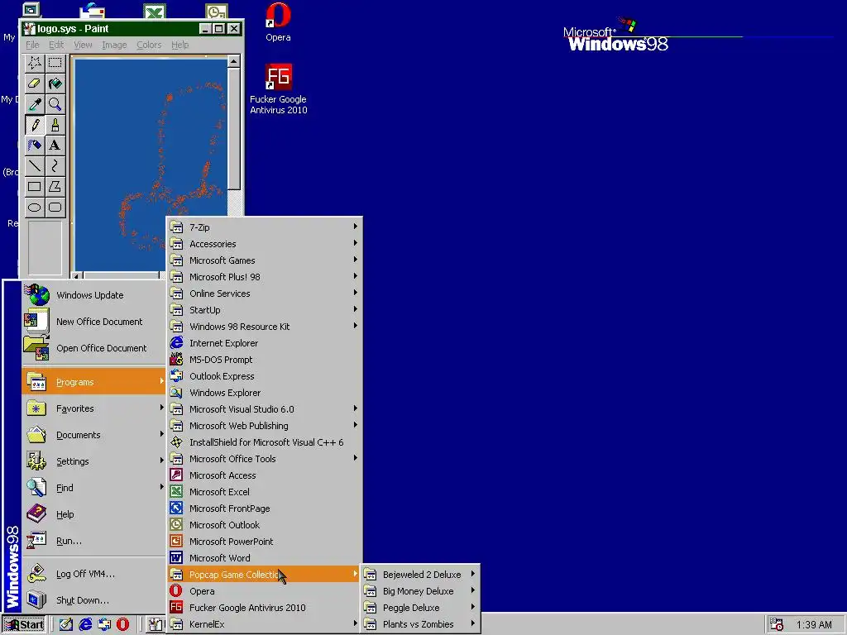Click the Paint taskbar button
The image size is (847, 635).
coord(156,625)
